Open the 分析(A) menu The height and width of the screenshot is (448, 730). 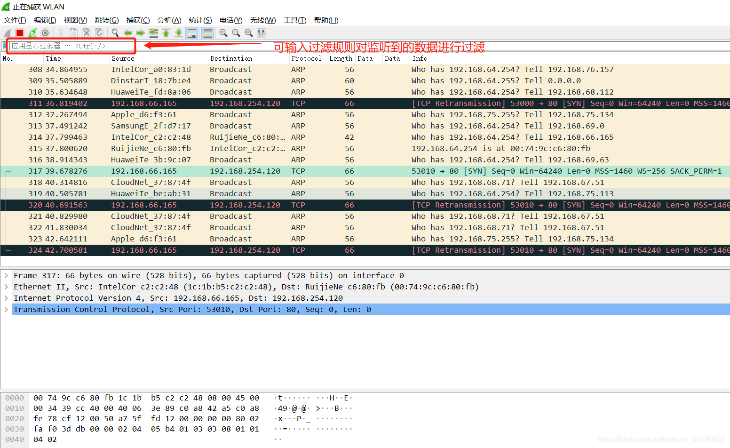click(169, 20)
